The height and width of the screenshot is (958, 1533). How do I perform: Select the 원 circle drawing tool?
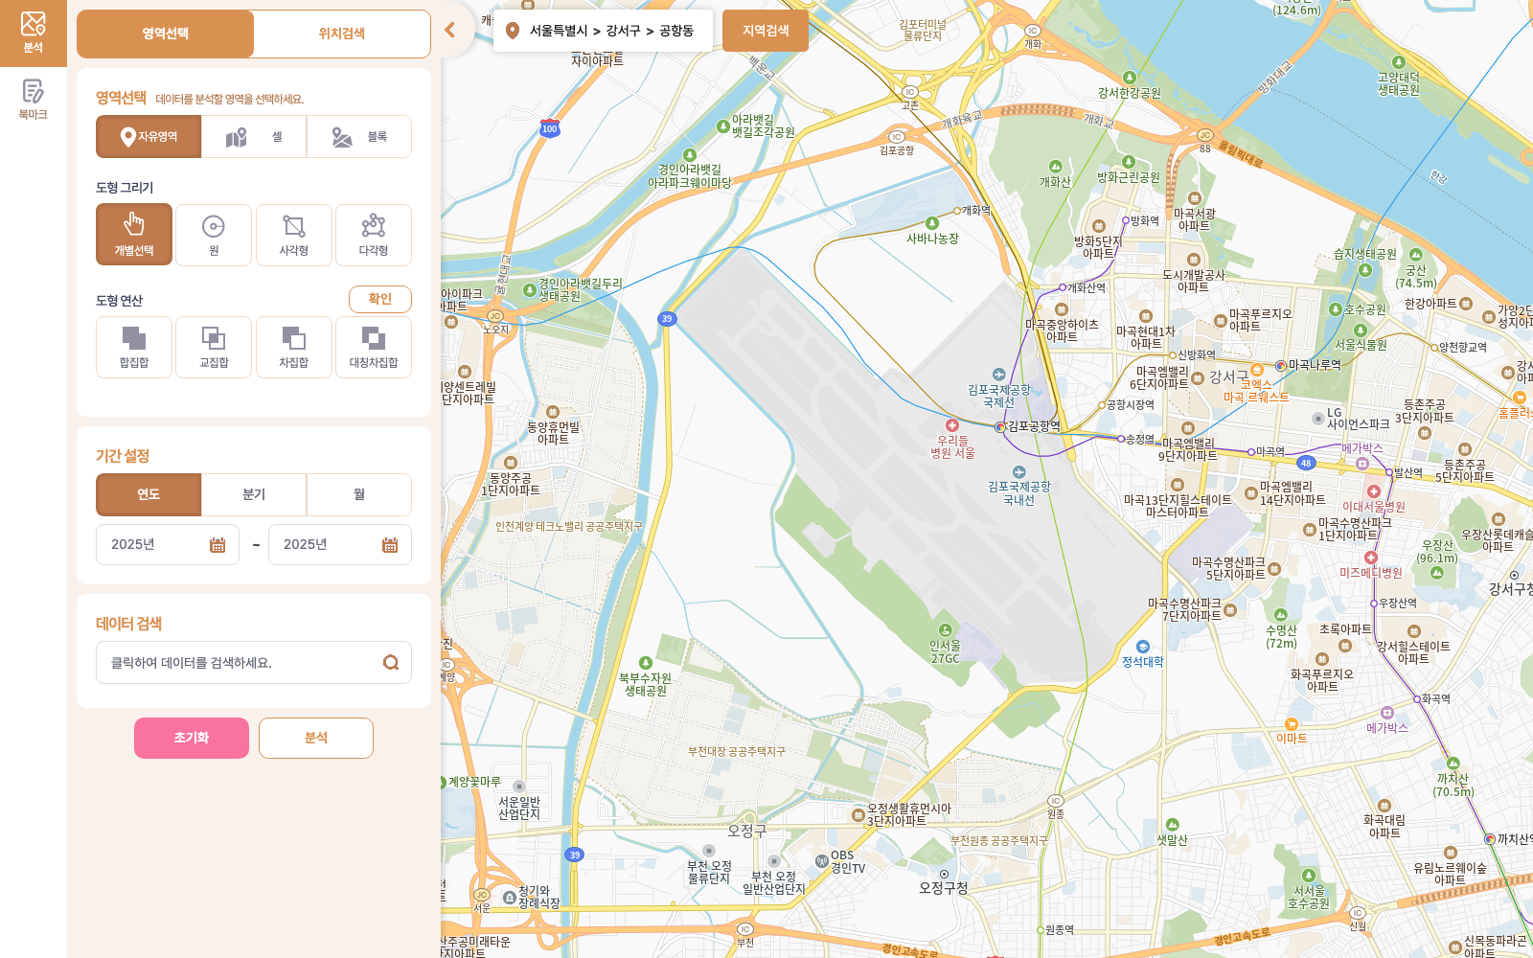(214, 234)
